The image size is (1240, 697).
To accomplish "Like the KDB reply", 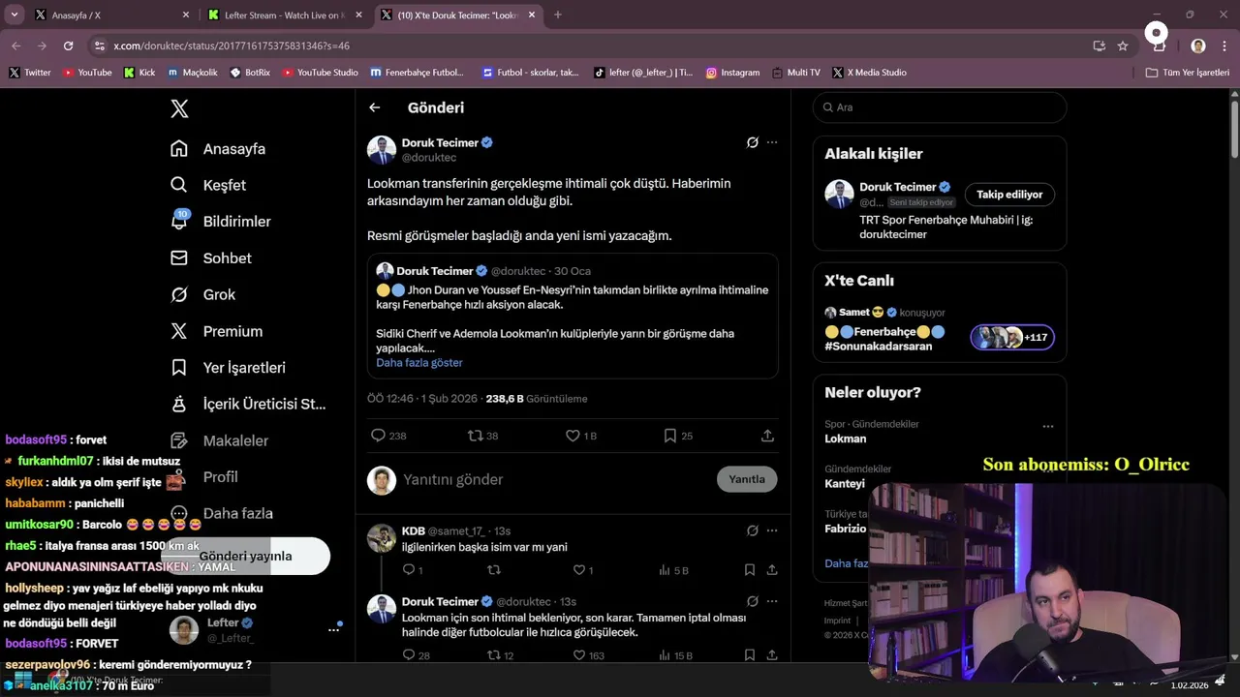I will click(x=583, y=570).
